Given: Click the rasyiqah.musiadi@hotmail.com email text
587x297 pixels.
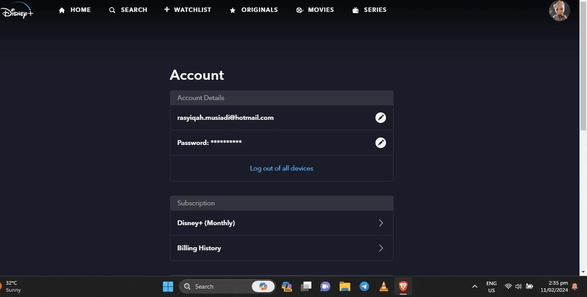Looking at the screenshot, I should [225, 118].
